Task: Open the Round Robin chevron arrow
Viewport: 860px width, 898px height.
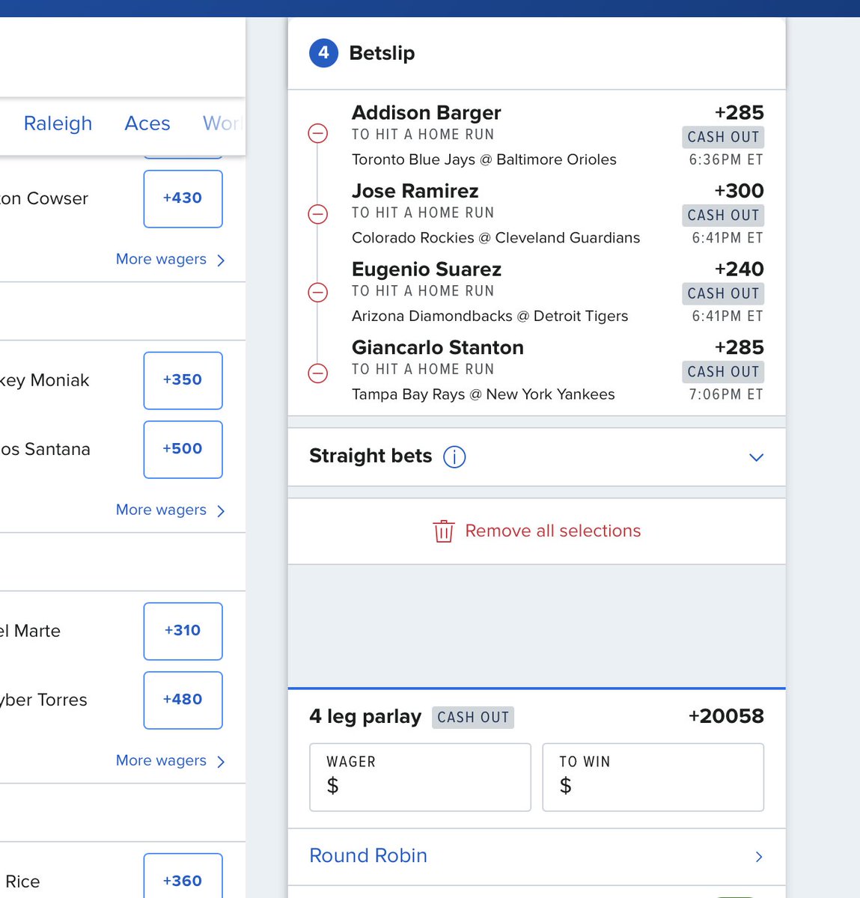Action: pos(759,857)
